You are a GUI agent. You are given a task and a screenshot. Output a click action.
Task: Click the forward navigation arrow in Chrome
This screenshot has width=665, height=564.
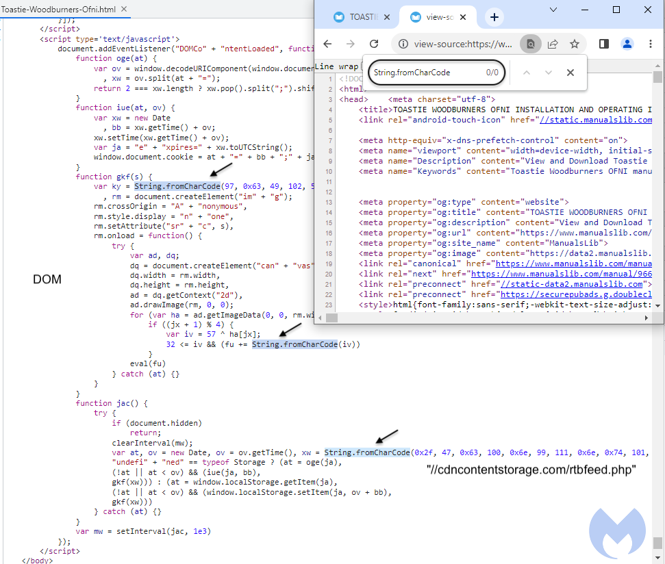pos(351,44)
